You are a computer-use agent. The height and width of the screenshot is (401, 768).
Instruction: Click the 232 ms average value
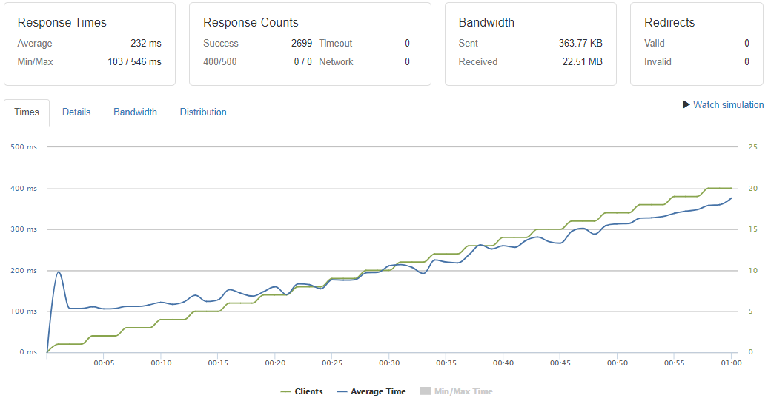coord(146,44)
